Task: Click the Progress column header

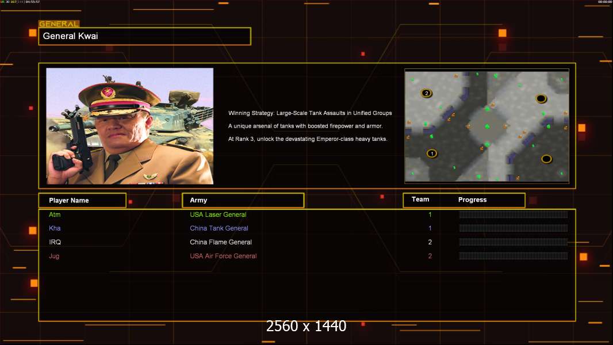Action: click(x=472, y=200)
